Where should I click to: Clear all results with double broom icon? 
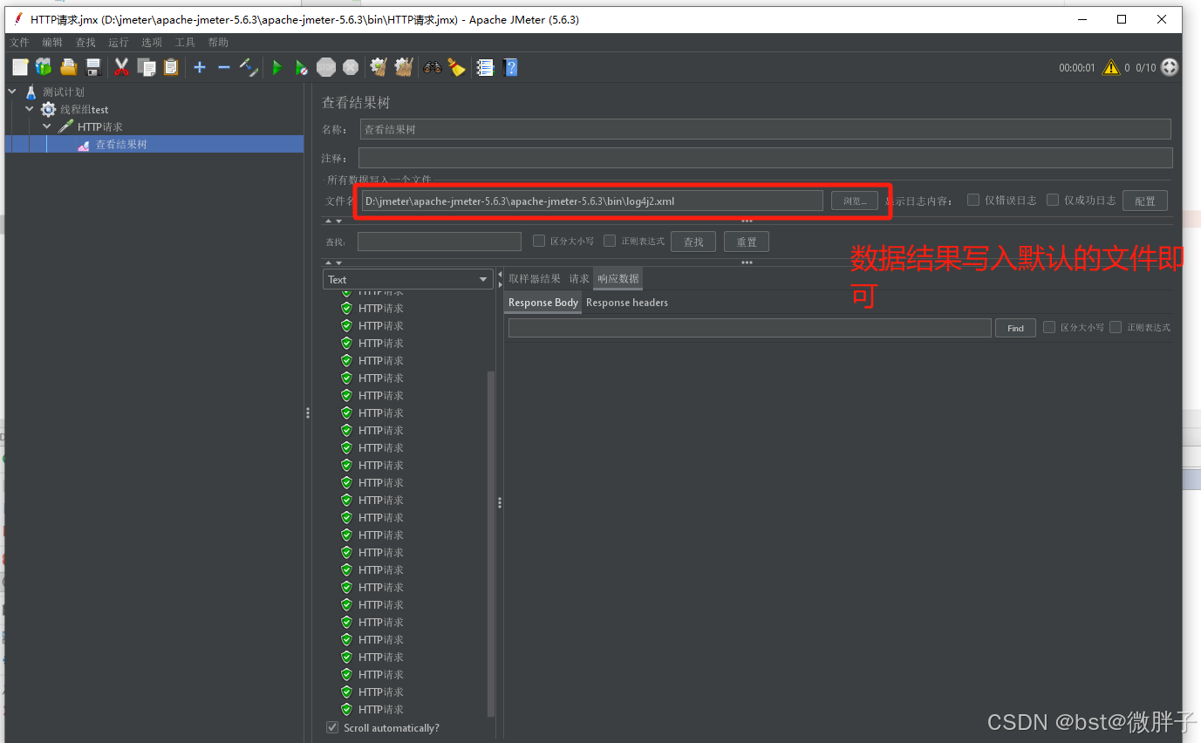[403, 67]
